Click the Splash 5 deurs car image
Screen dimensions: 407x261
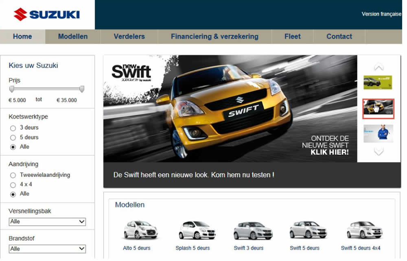[193, 230]
